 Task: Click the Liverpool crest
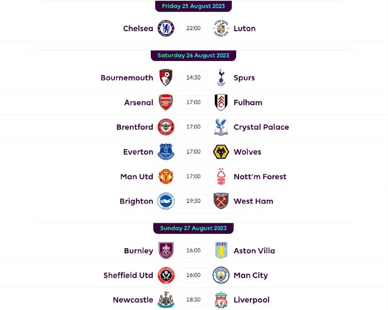point(221,300)
